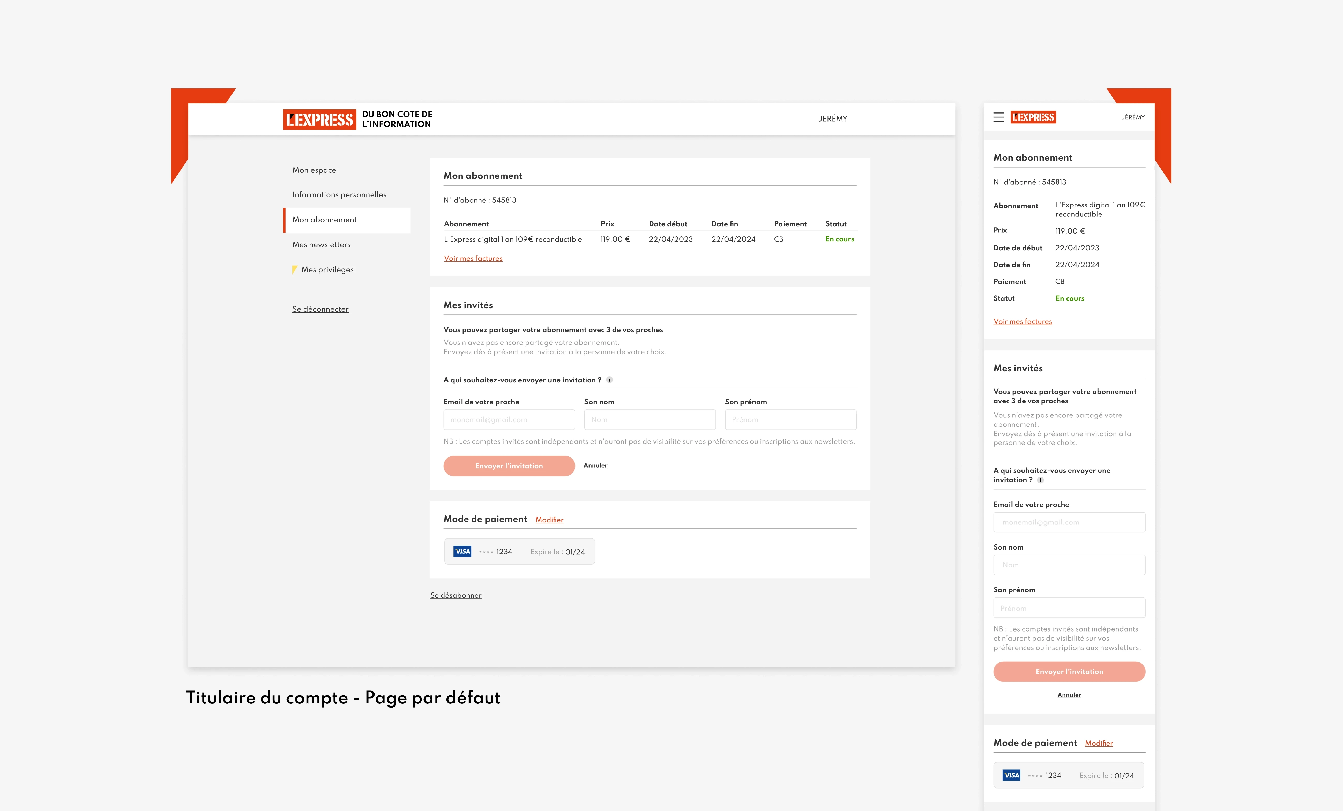Click the Se désabonner link
1343x811 pixels.
[456, 595]
